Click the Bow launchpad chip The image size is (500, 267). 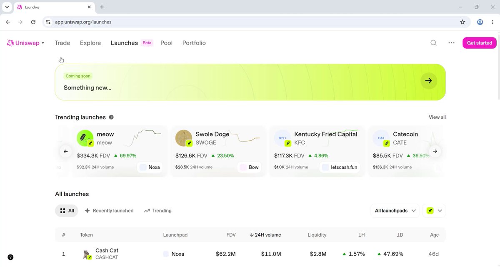pyautogui.click(x=250, y=167)
